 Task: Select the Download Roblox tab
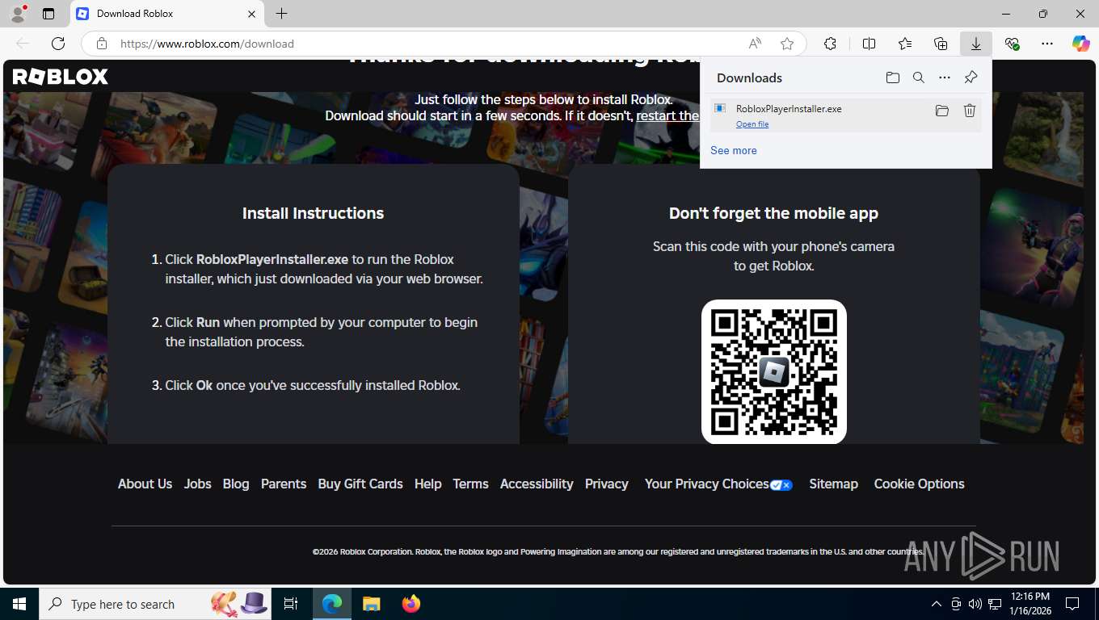[166, 14]
